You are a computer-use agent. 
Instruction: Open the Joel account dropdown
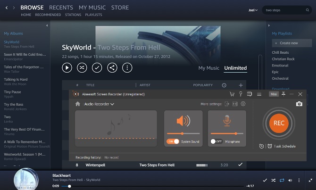point(253,10)
